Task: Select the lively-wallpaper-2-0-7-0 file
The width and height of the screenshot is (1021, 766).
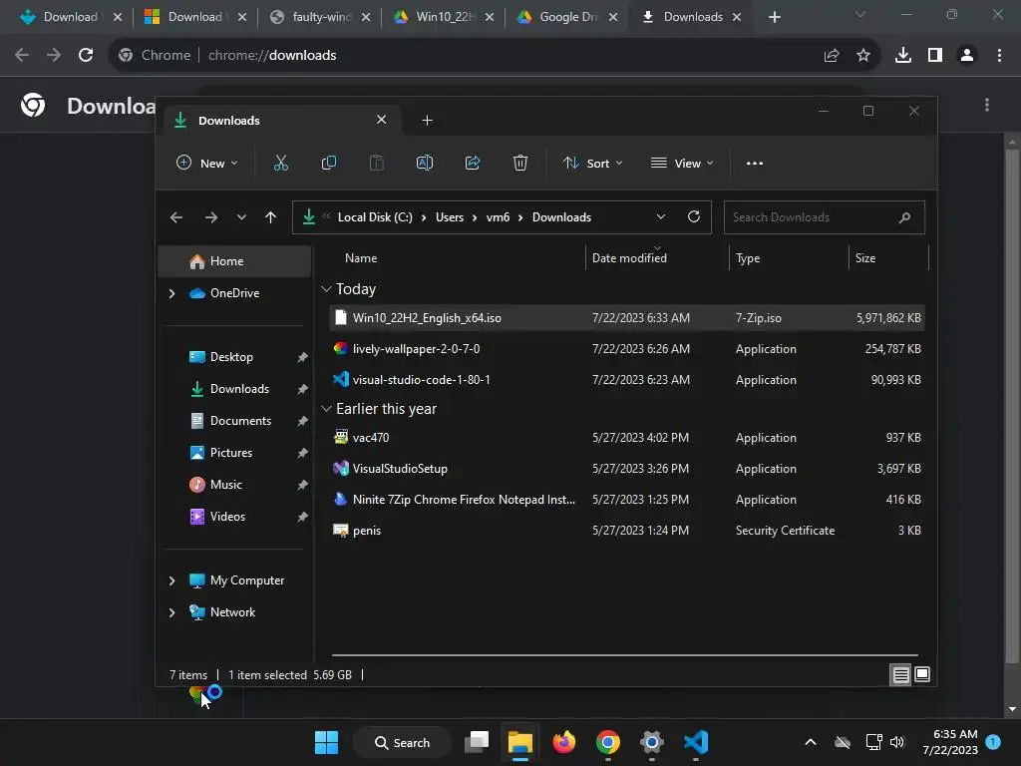Action: (x=627, y=349)
